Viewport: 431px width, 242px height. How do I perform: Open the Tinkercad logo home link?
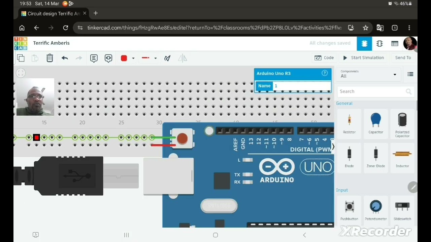[x=21, y=43]
